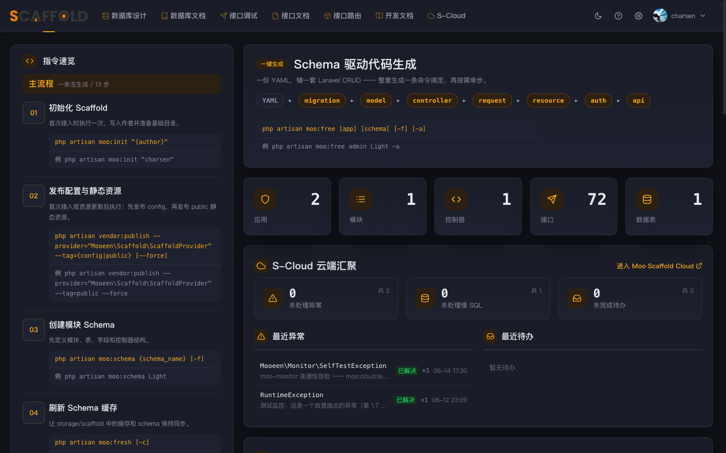This screenshot has height=453, width=726.
Task: Open the Mooeen\Monitor\SelfTestException entry
Action: point(364,370)
